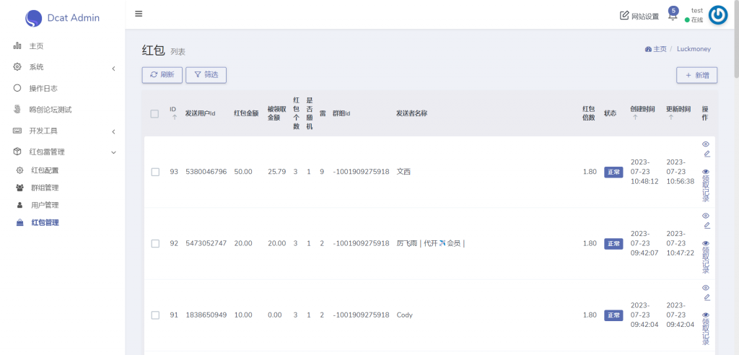
Task: Click the 开发工具 keyboard icon
Action: coord(17,131)
